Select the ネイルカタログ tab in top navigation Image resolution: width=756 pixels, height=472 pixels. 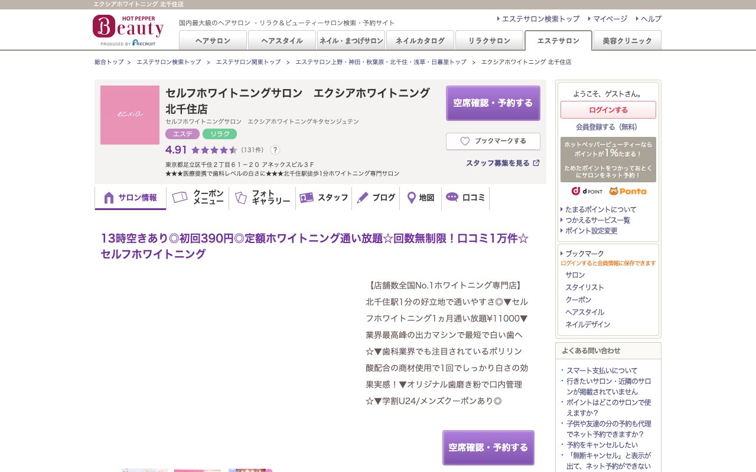click(419, 40)
